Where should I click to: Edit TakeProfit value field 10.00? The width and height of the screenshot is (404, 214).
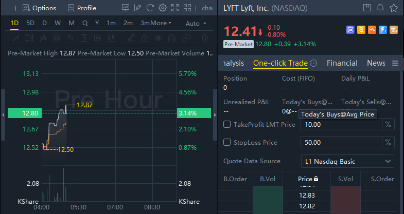pos(341,125)
